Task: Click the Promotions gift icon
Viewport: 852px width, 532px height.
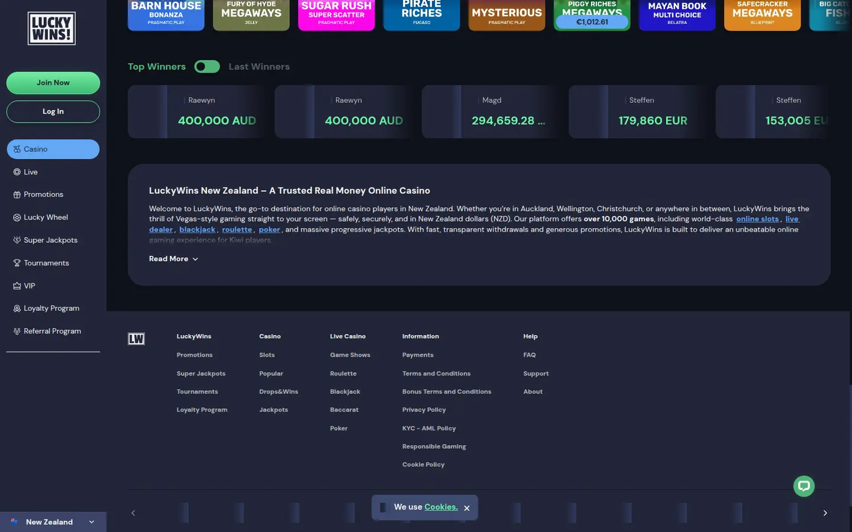Action: click(x=17, y=194)
